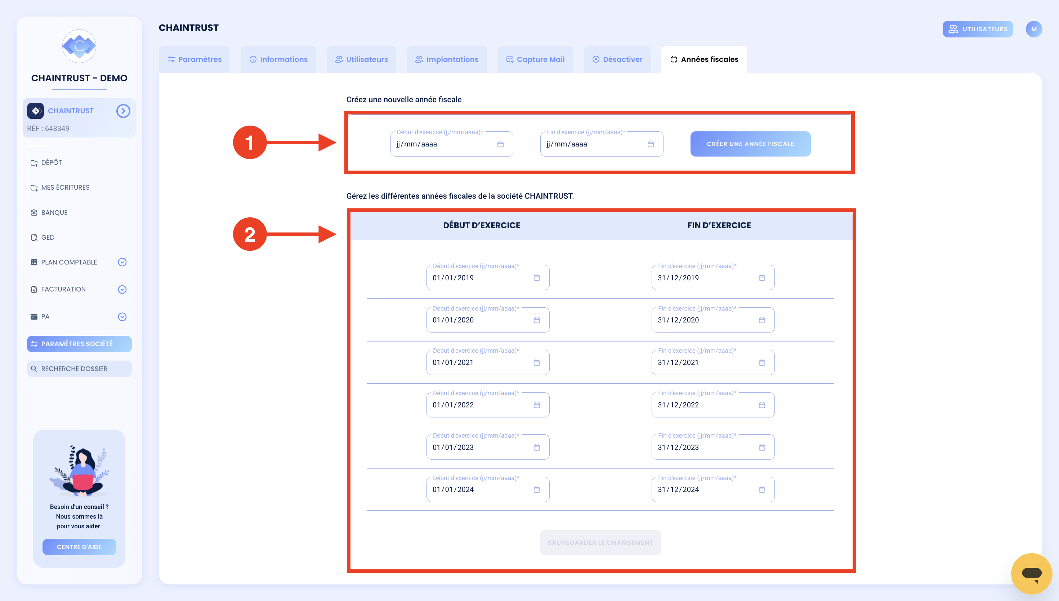1059x601 pixels.
Task: Edit start date field 01/01/2020
Action: tap(488, 320)
